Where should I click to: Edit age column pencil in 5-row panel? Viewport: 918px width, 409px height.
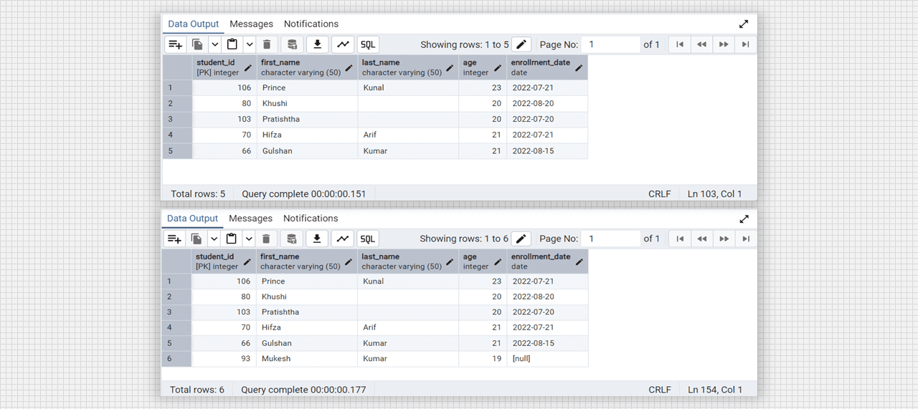click(x=498, y=68)
